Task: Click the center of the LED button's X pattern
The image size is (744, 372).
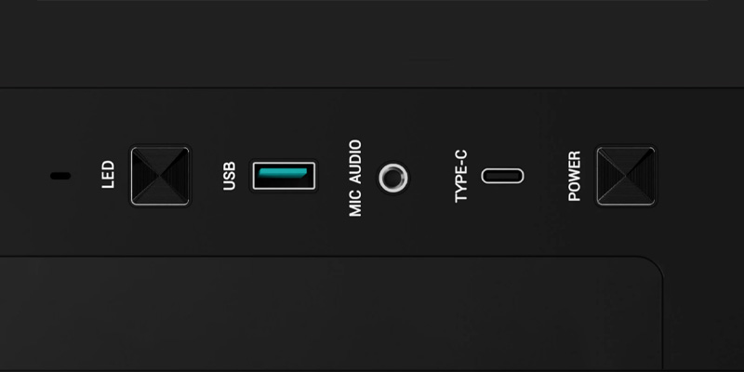Action: pos(160,176)
